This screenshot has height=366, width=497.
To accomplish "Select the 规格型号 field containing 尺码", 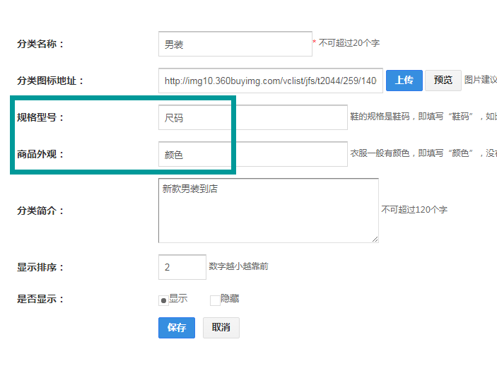I will (252, 118).
